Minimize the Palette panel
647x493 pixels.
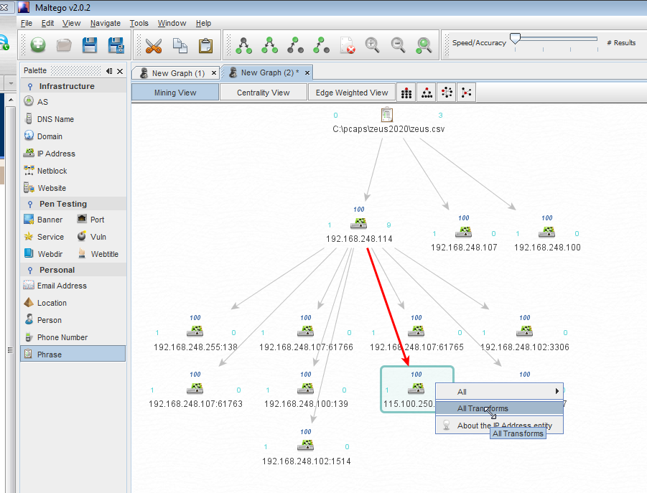(109, 71)
